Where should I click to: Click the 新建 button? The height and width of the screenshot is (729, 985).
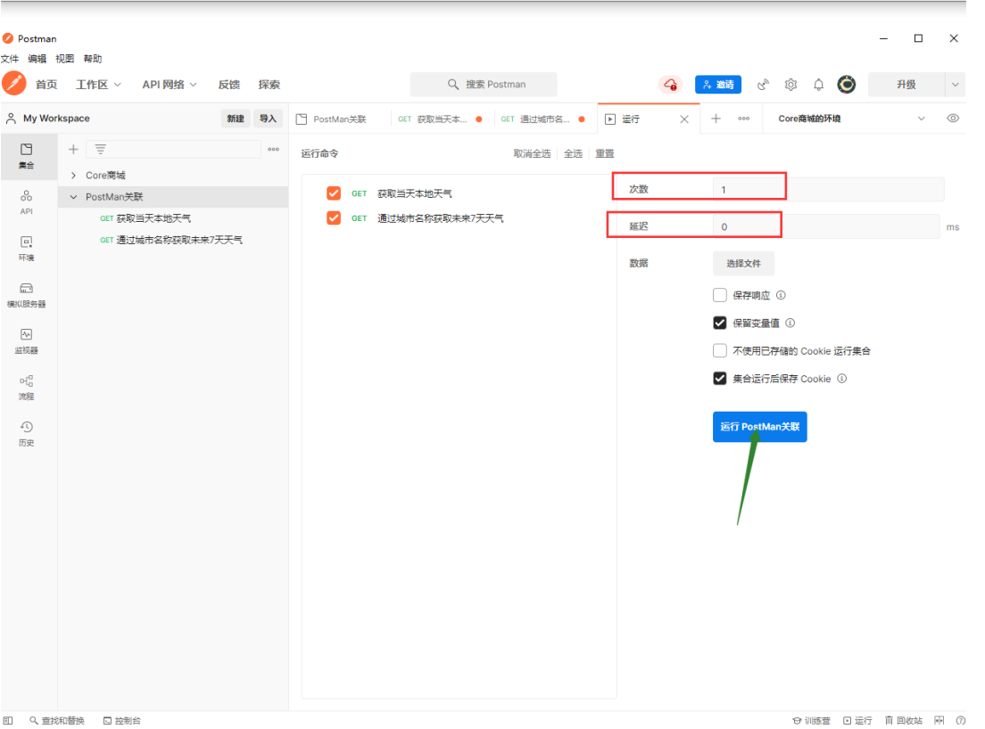click(x=236, y=118)
